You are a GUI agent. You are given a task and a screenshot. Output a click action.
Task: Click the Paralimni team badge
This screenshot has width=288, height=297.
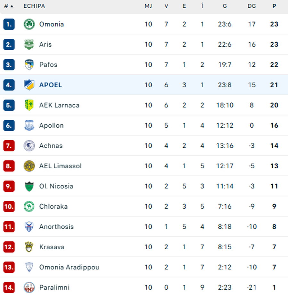[x=29, y=287]
